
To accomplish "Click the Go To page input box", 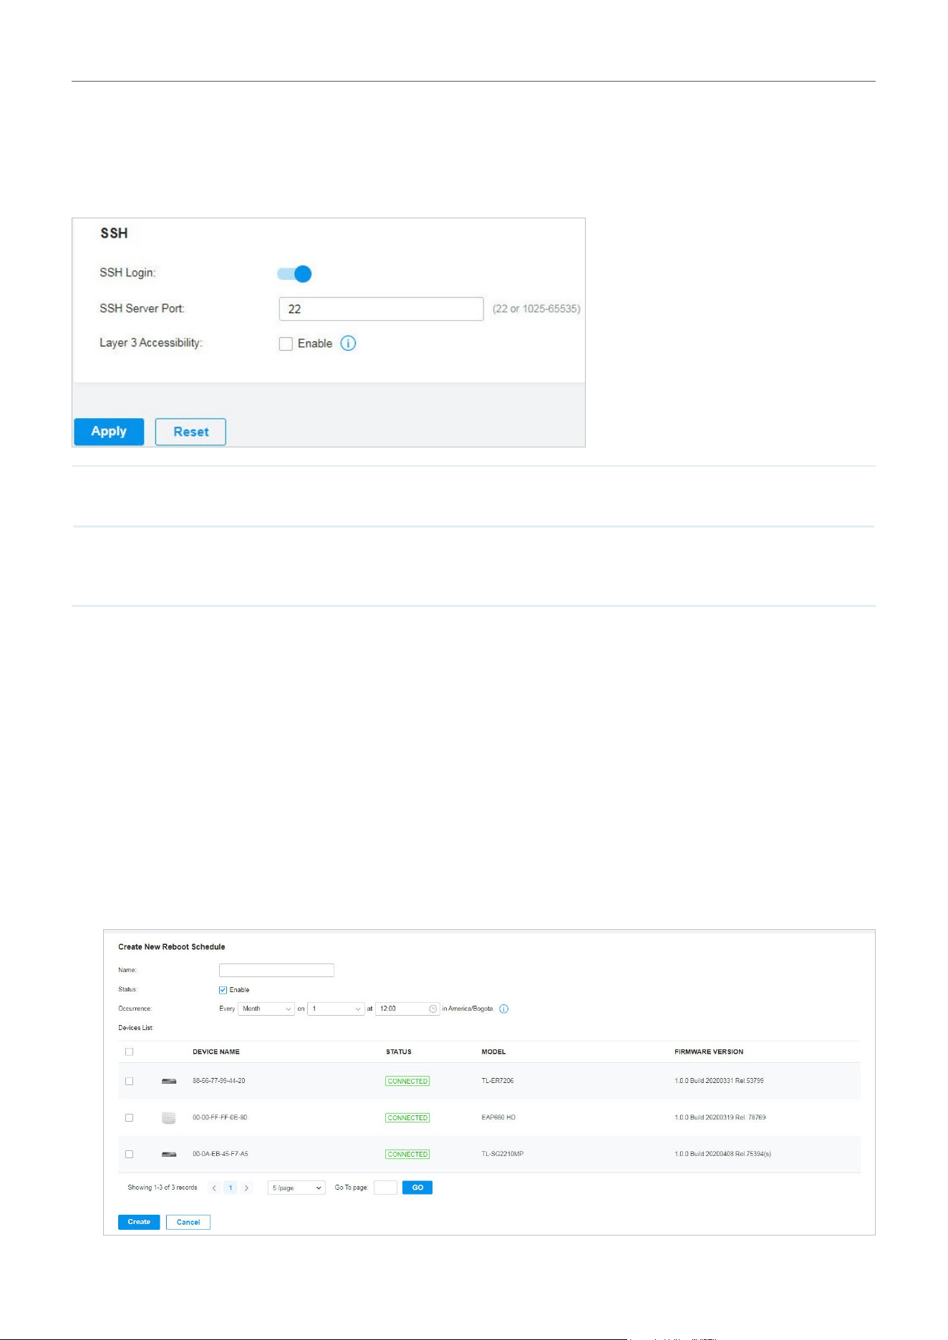I will tap(385, 1188).
